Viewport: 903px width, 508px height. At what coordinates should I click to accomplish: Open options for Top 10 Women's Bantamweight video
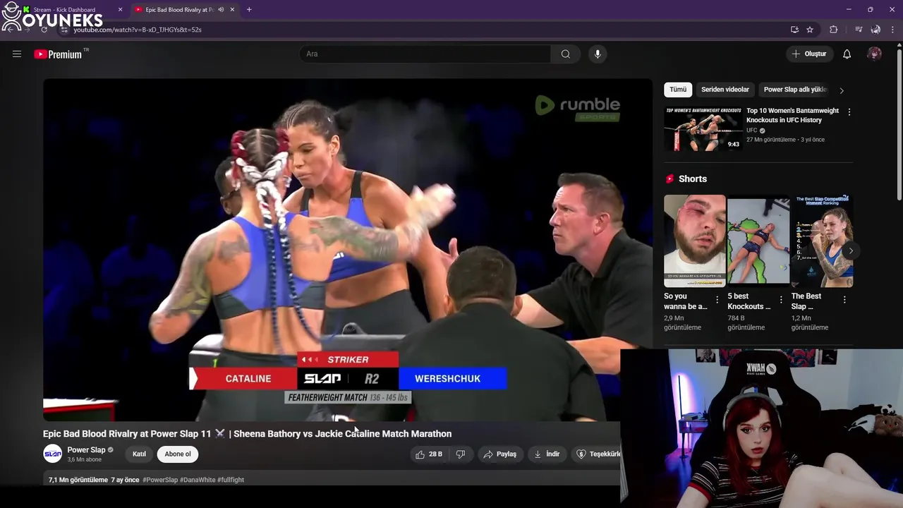tap(849, 112)
